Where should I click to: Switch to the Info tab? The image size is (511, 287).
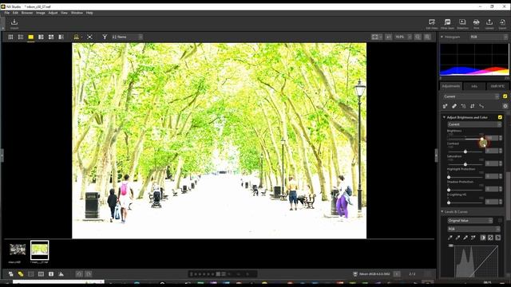tap(474, 86)
